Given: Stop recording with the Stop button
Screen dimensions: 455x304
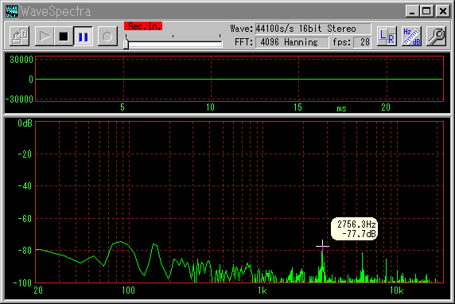Looking at the screenshot, I should click(64, 37).
